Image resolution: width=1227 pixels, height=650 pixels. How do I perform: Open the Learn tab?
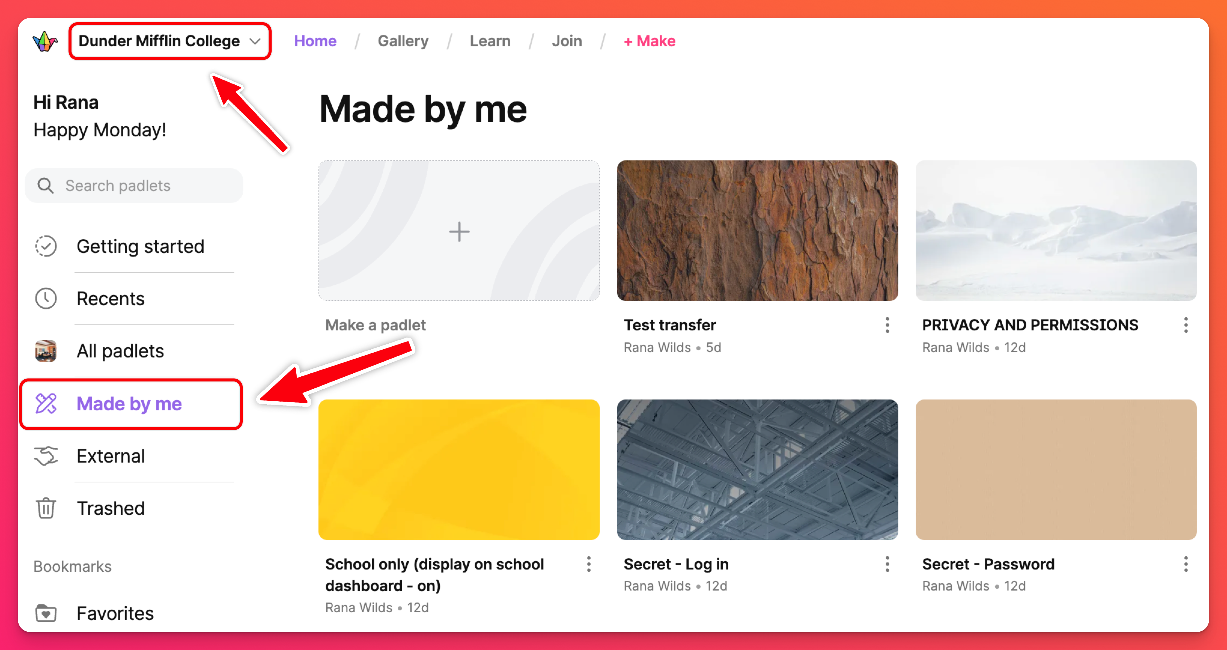click(490, 41)
